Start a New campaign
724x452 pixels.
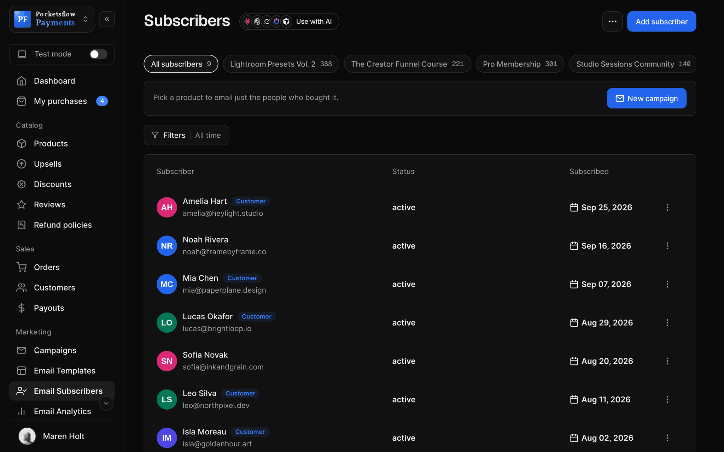(x=647, y=98)
